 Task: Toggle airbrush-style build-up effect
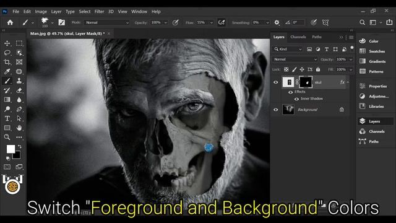click(x=222, y=22)
